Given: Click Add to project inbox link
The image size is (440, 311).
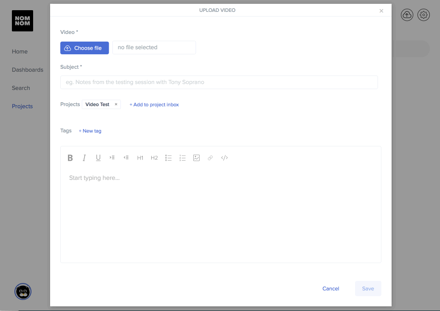Looking at the screenshot, I should point(154,105).
